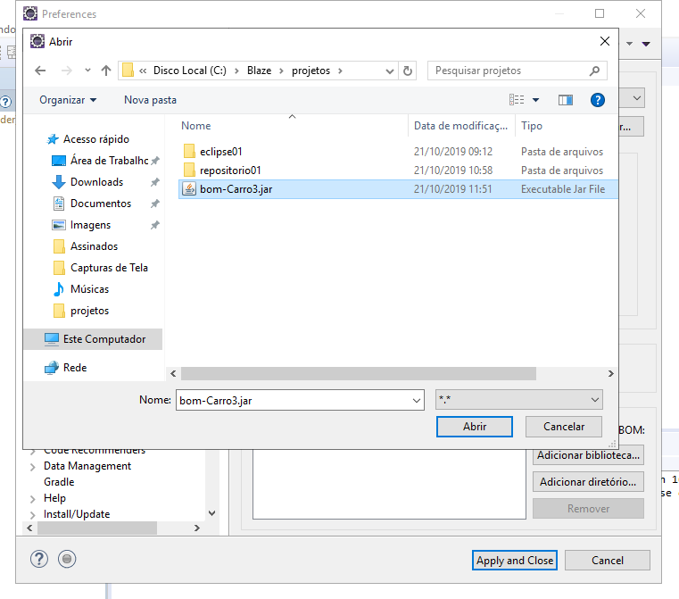This screenshot has height=599, width=679.
Task: Click projetos breadcrumb segment
Action: point(311,71)
